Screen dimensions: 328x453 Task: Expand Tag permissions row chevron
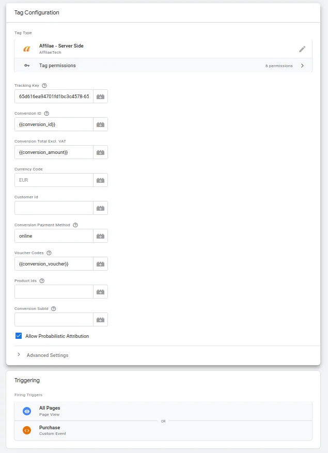click(x=302, y=66)
